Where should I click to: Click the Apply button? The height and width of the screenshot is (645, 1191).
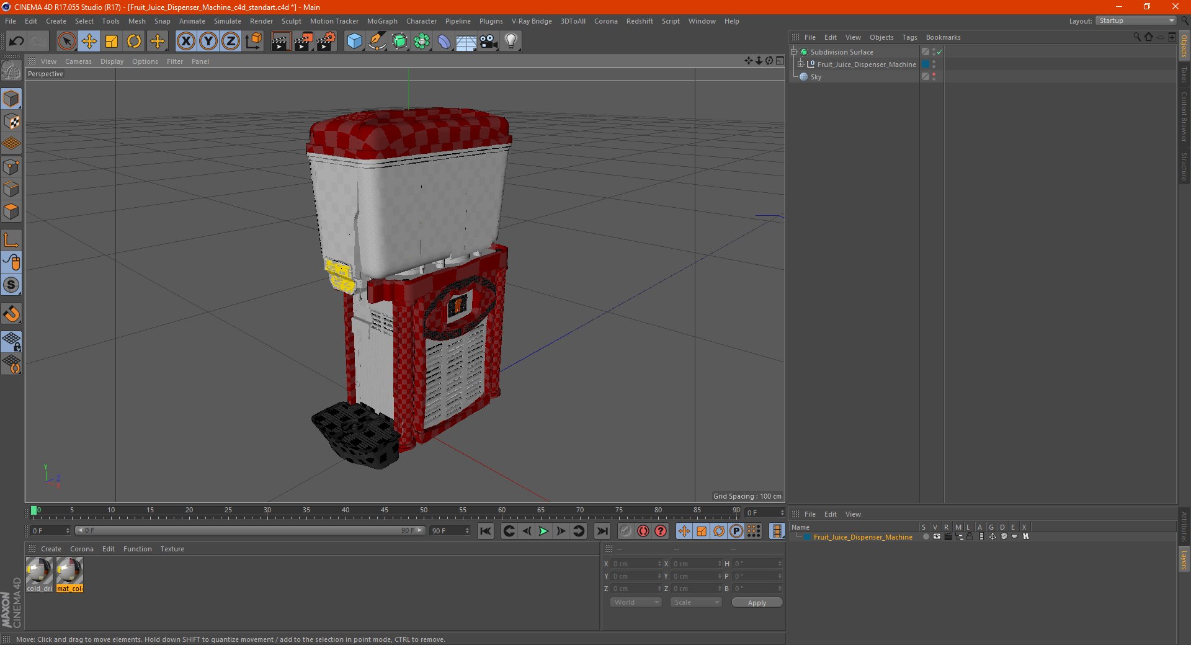[757, 603]
